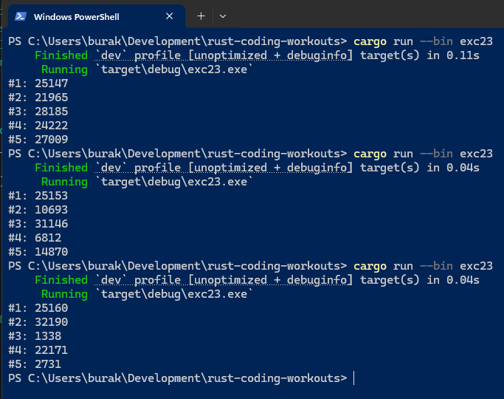The height and width of the screenshot is (399, 504).
Task: Click the first cargo run command at the top
Action: click(423, 41)
